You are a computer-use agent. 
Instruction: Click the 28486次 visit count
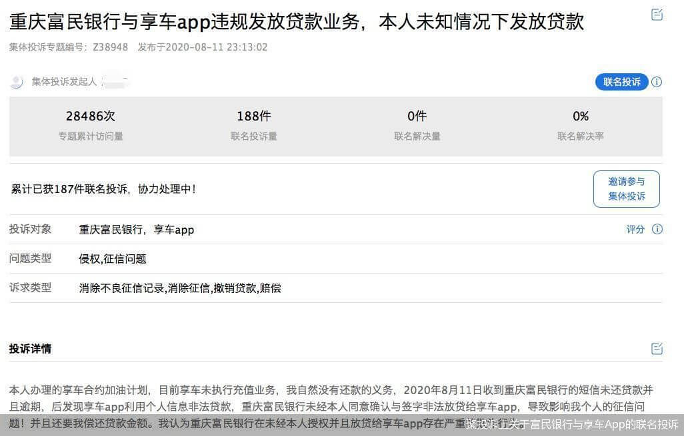[x=91, y=116]
